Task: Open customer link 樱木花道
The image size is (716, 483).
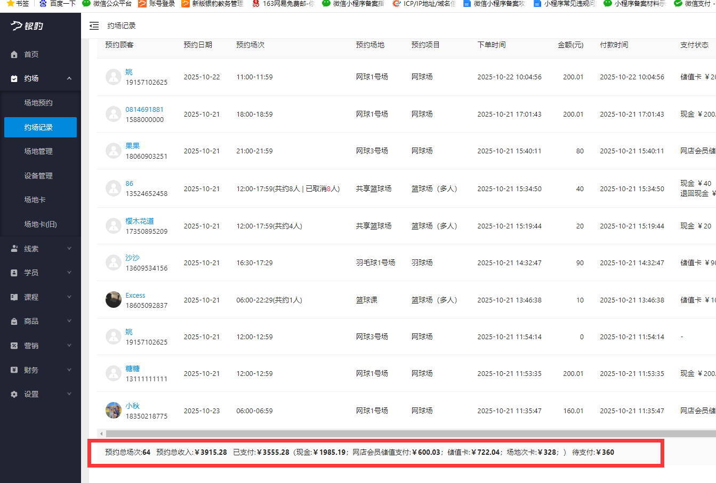Action: tap(140, 221)
